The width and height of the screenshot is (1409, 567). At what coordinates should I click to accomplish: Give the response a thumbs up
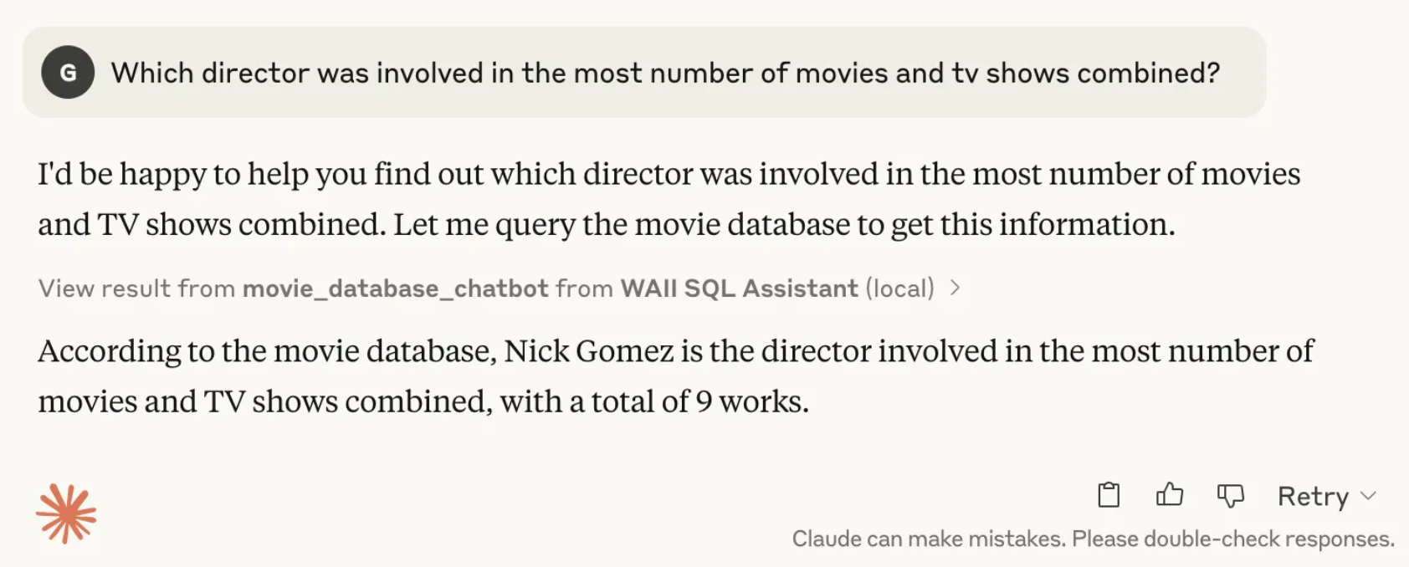(1170, 495)
